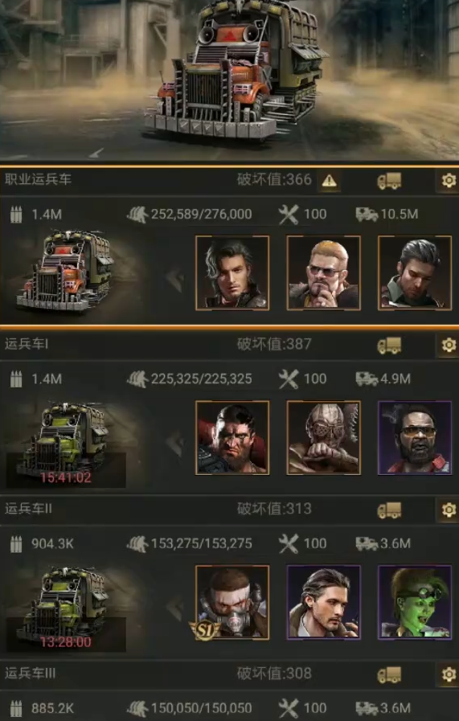Open settings gear for 运兵车II
The height and width of the screenshot is (721, 459).
click(x=449, y=510)
